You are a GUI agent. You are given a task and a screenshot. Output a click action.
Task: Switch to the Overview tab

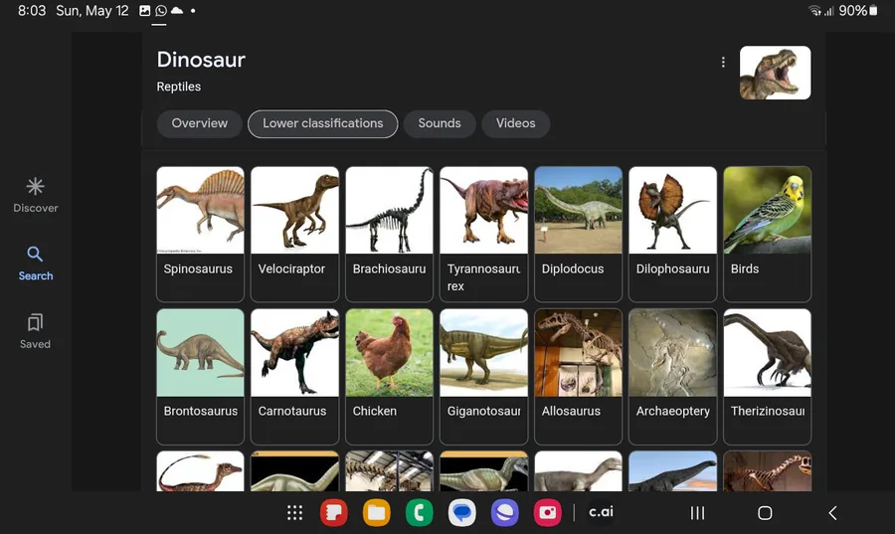pyautogui.click(x=199, y=123)
